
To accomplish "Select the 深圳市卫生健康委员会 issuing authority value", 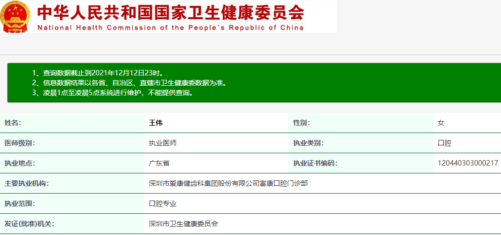I will [183, 224].
